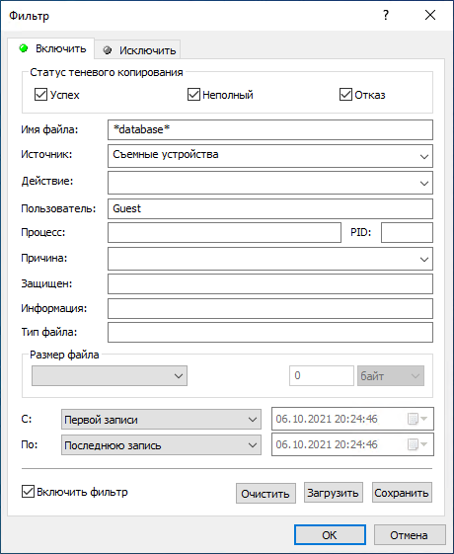Screen dimensions: 454x554
Task: Switch to the Исключить tab
Action: [x=138, y=50]
